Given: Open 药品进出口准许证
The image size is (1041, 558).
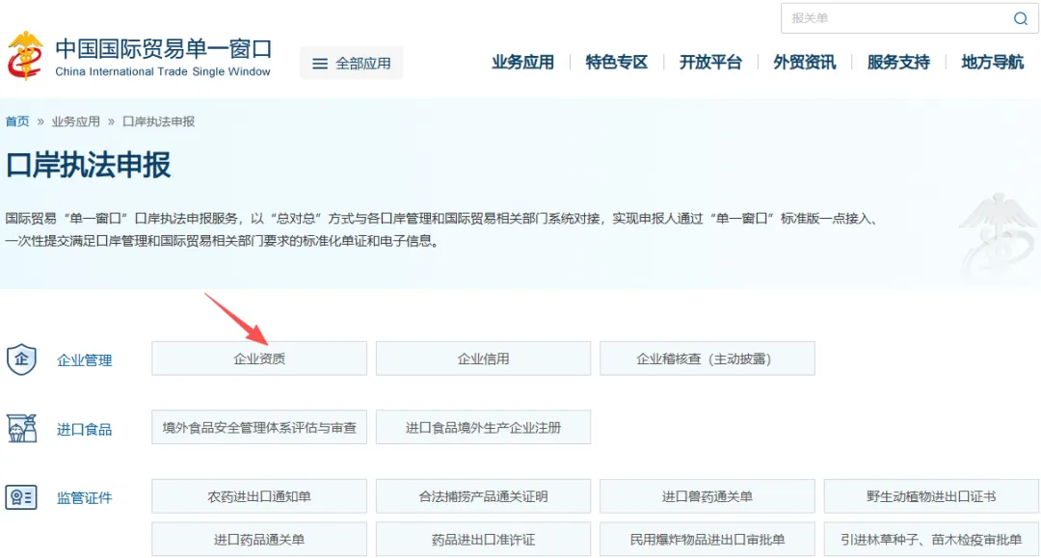Looking at the screenshot, I should click(483, 540).
